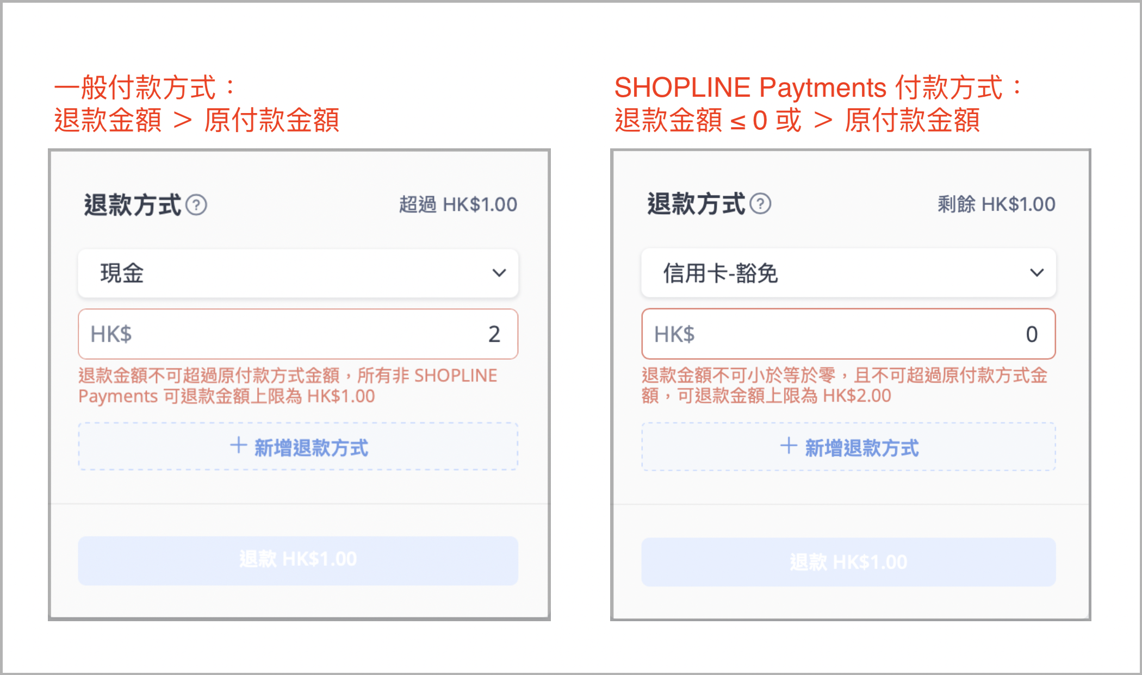Click left error message about SHOPLINE Payments
Viewport: 1142px width, 675px height.
(288, 385)
